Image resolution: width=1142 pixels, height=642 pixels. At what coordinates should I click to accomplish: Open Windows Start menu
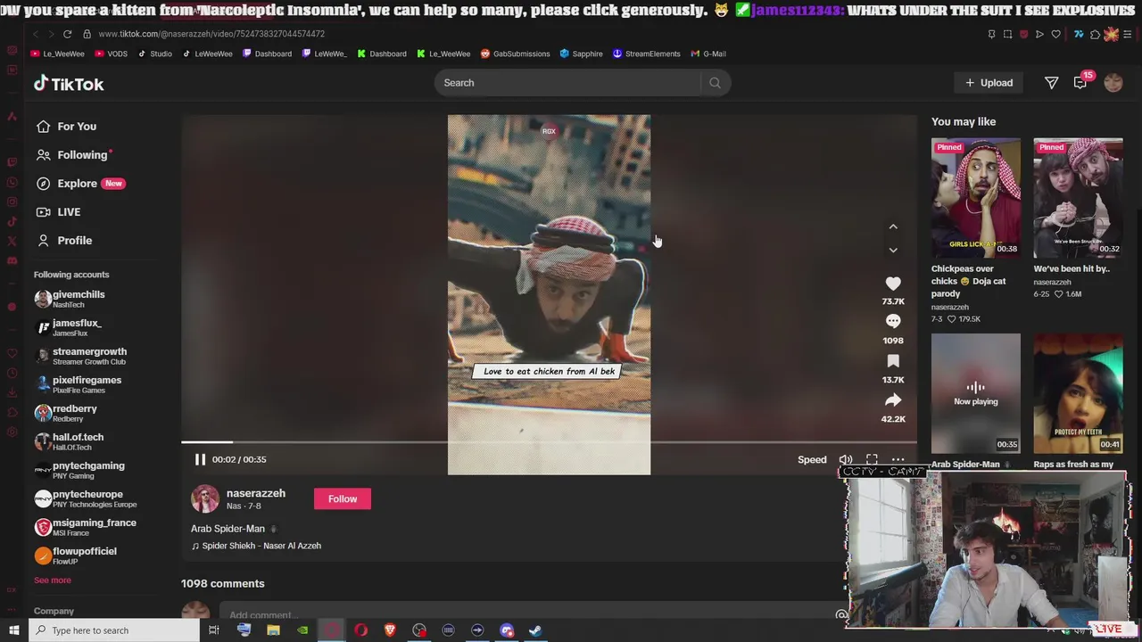tap(15, 630)
